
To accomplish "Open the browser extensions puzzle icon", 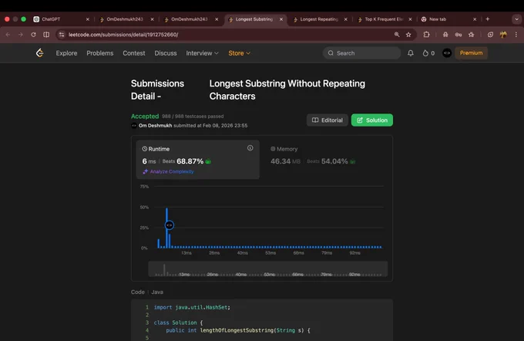I will 426,35.
